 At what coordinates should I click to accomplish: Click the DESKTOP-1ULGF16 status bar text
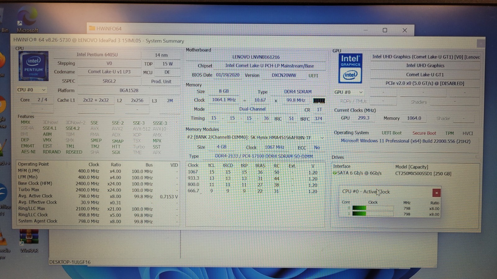pos(70,262)
